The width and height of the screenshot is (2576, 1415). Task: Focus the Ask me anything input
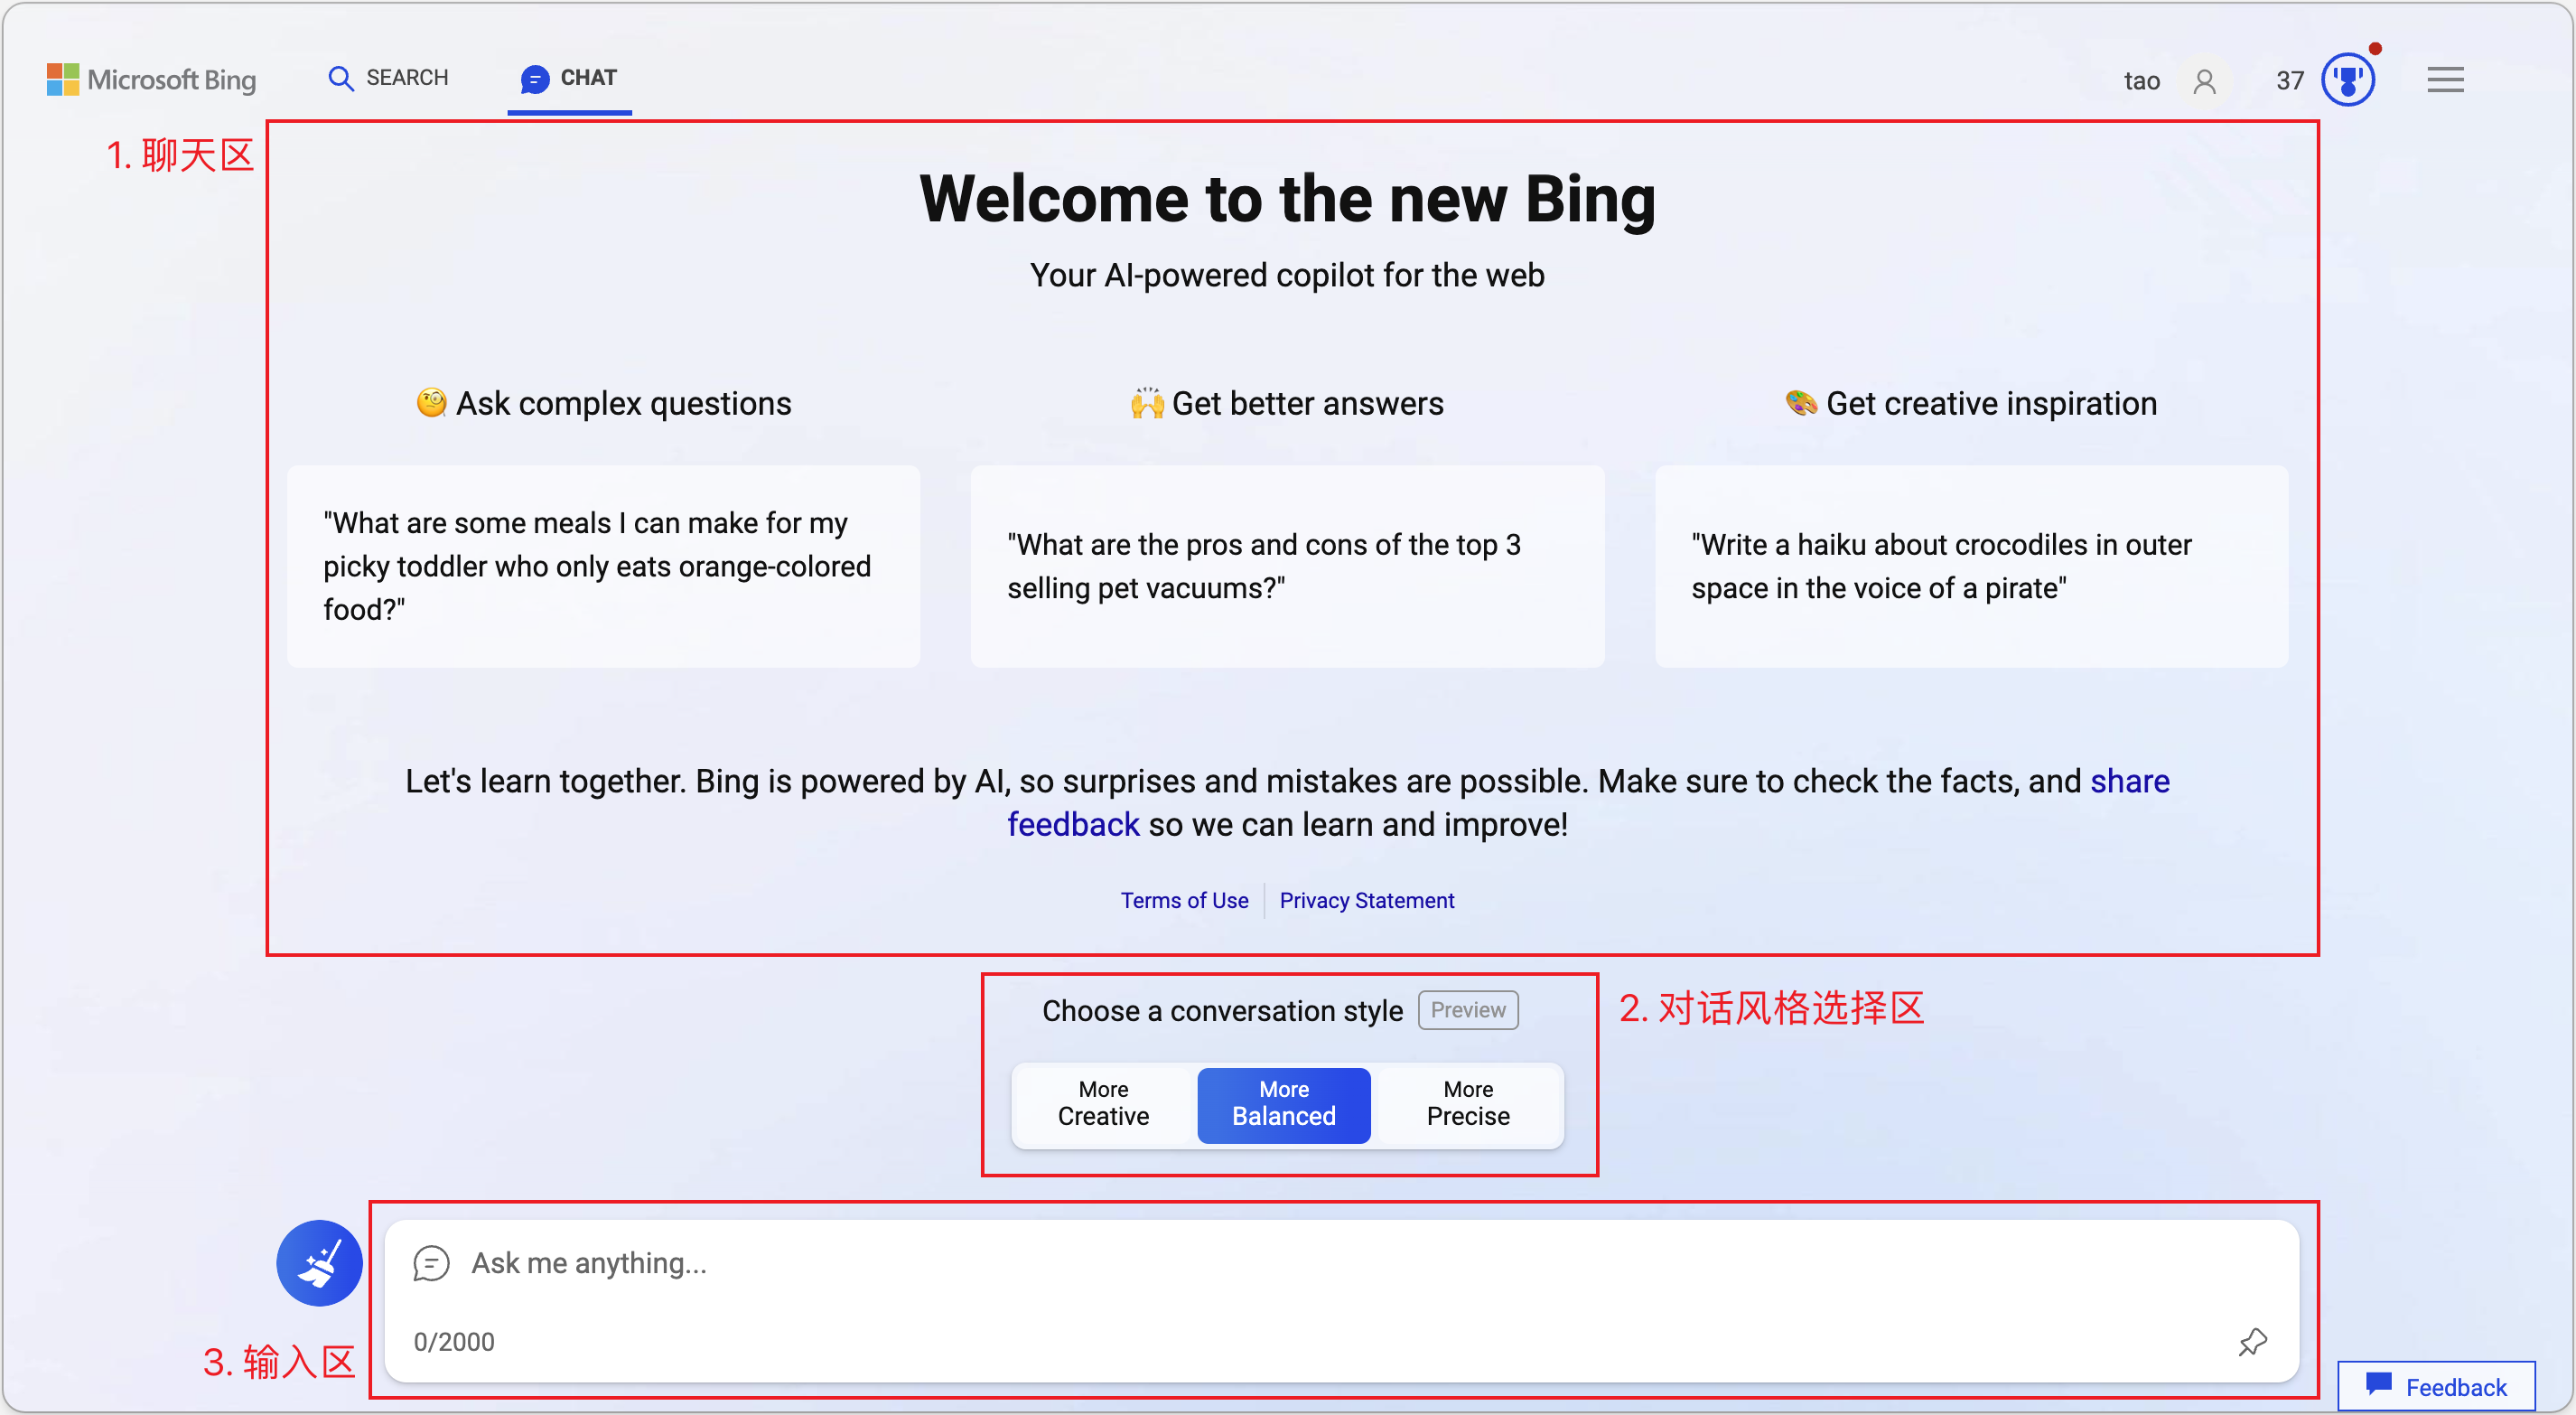1300,1263
